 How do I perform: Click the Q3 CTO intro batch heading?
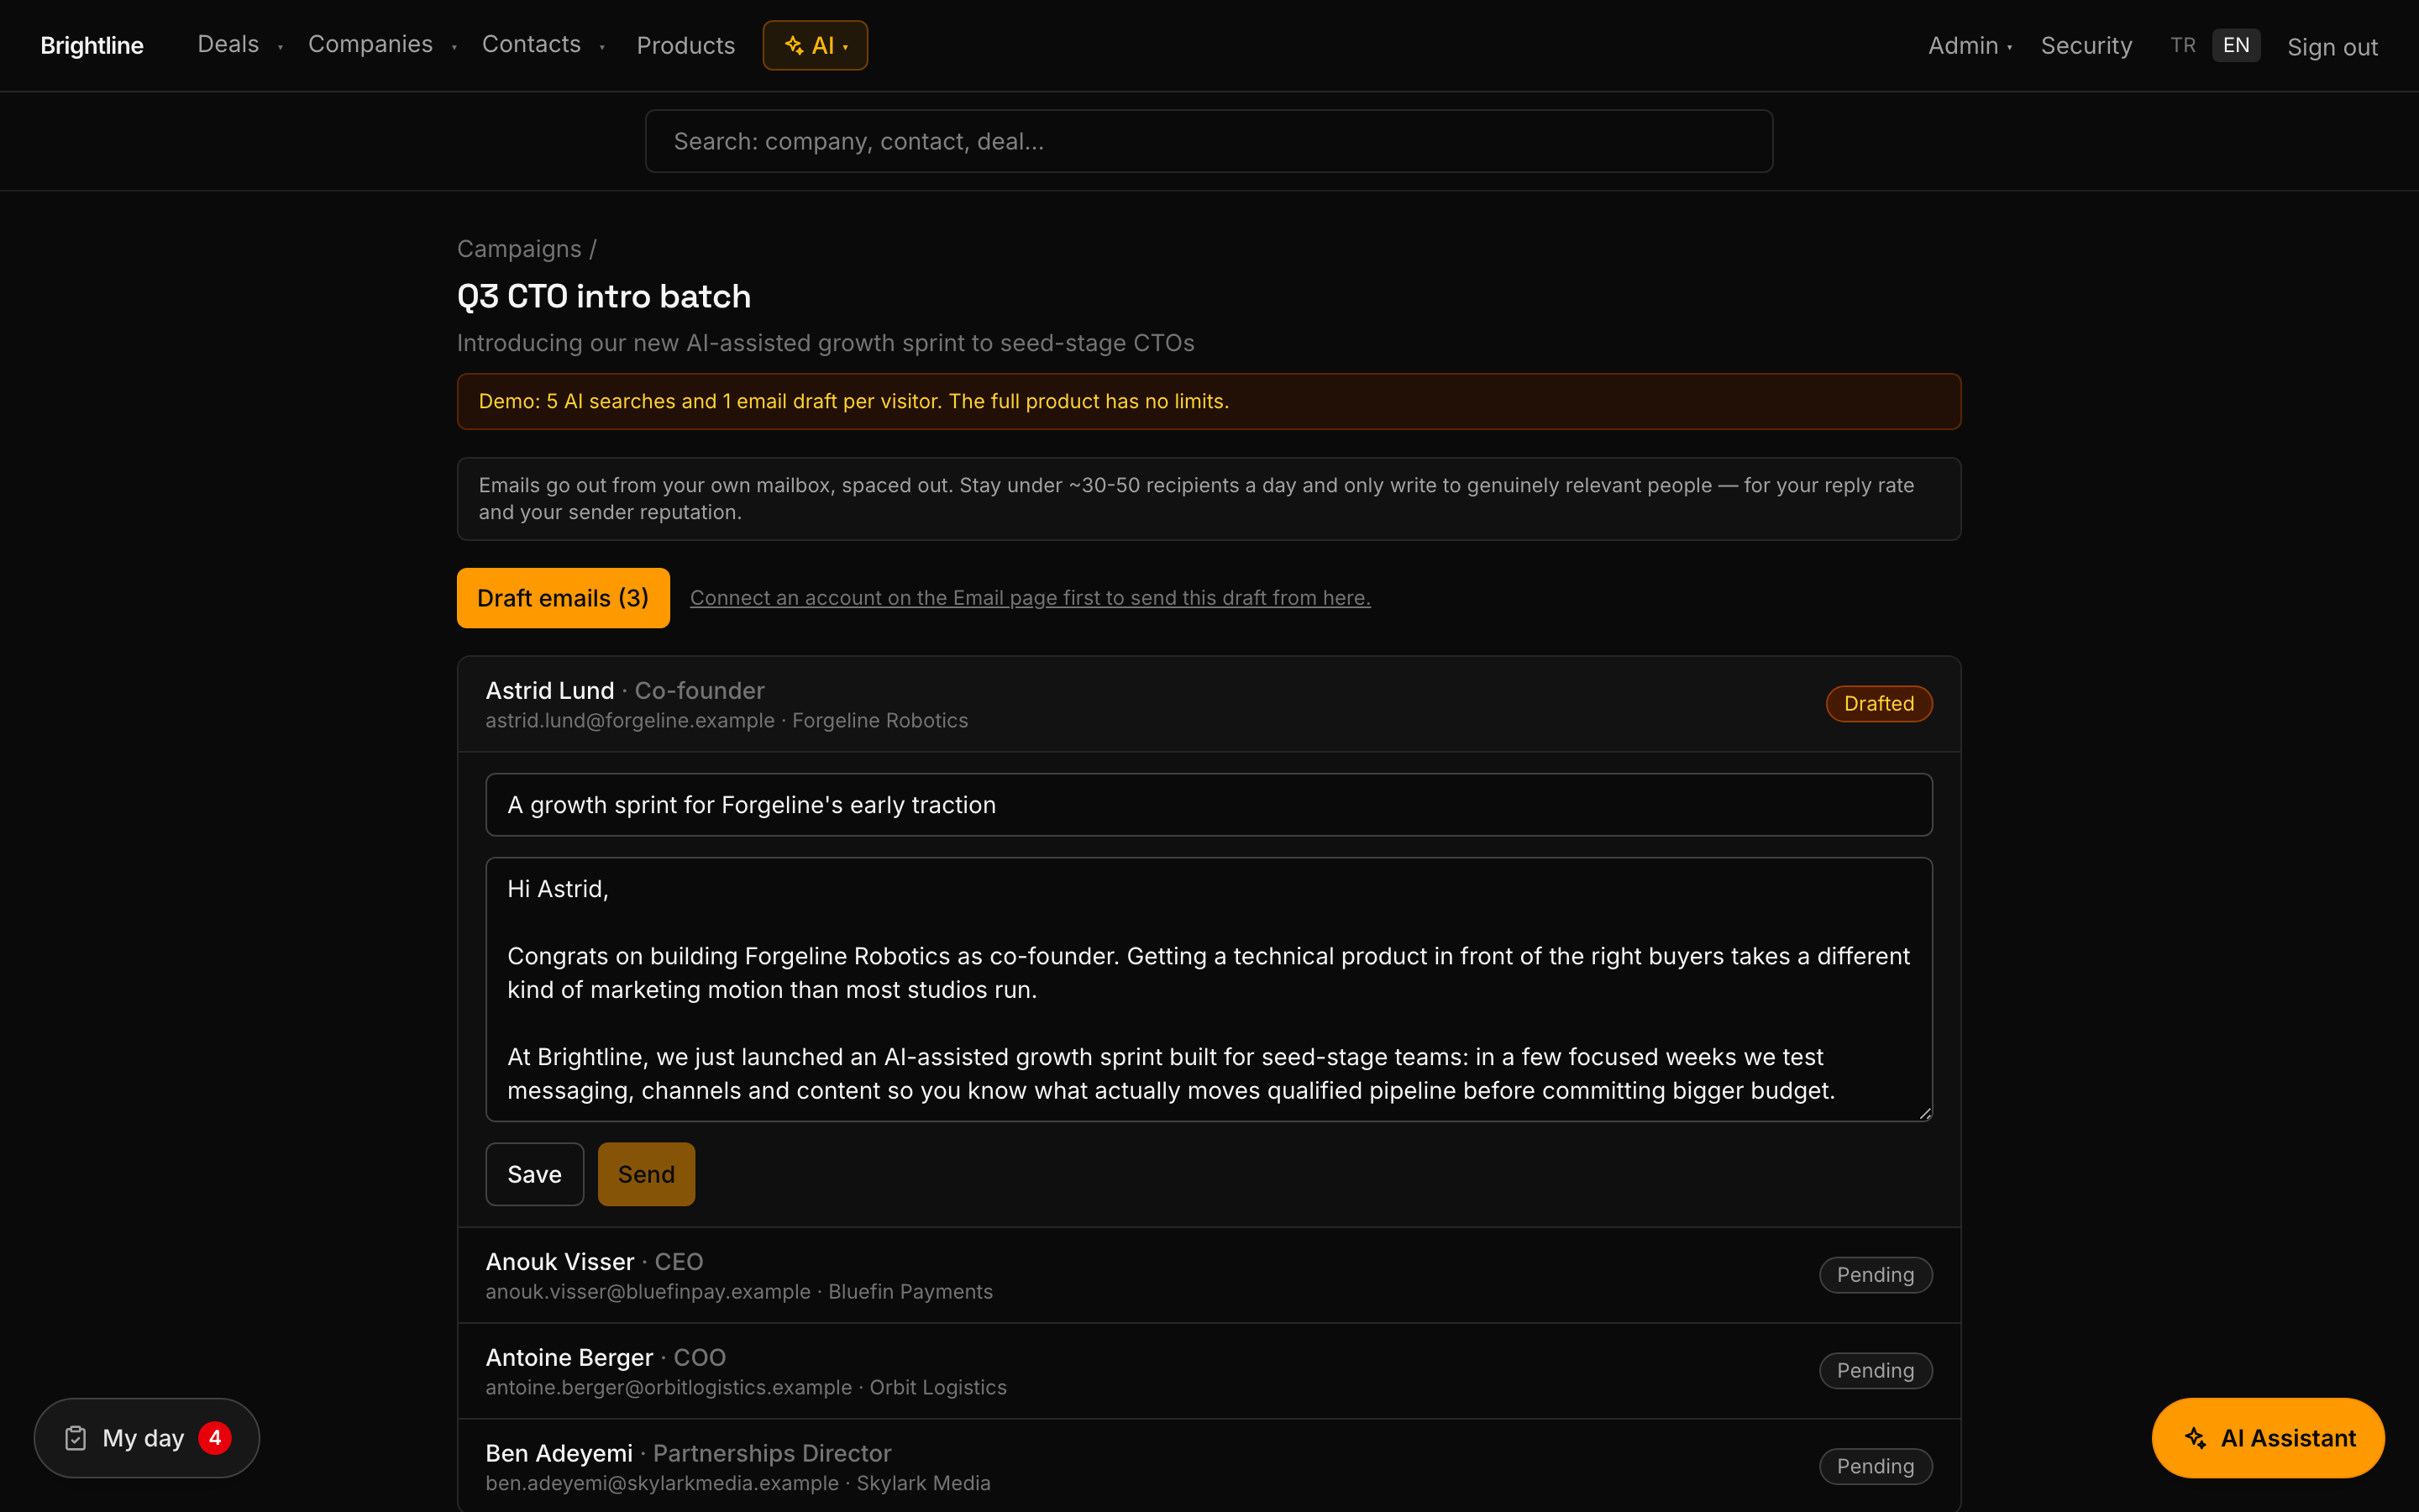coord(604,297)
